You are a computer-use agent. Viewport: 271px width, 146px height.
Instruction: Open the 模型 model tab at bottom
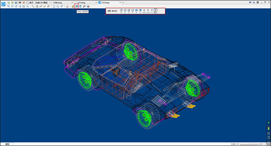tap(7, 144)
